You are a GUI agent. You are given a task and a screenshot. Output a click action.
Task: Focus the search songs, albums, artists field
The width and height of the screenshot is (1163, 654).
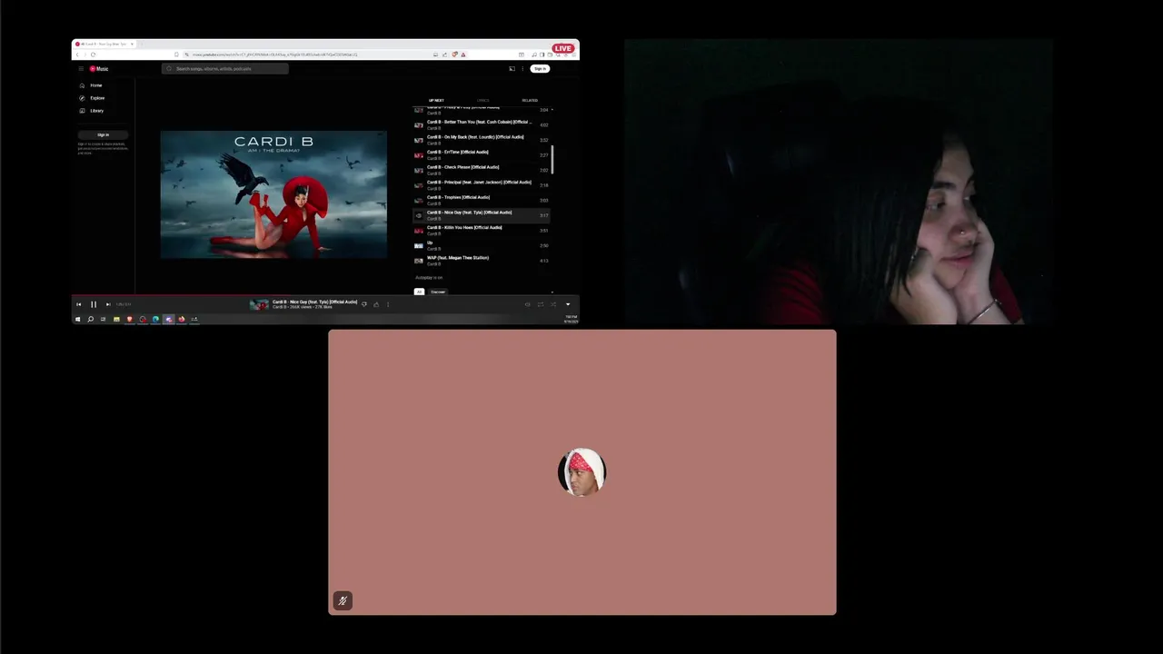pyautogui.click(x=225, y=69)
